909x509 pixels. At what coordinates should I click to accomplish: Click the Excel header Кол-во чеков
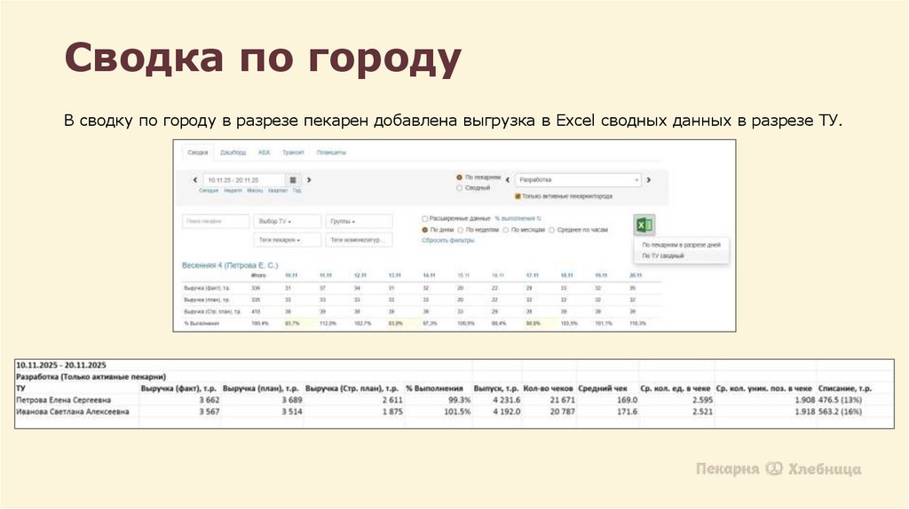tap(548, 388)
